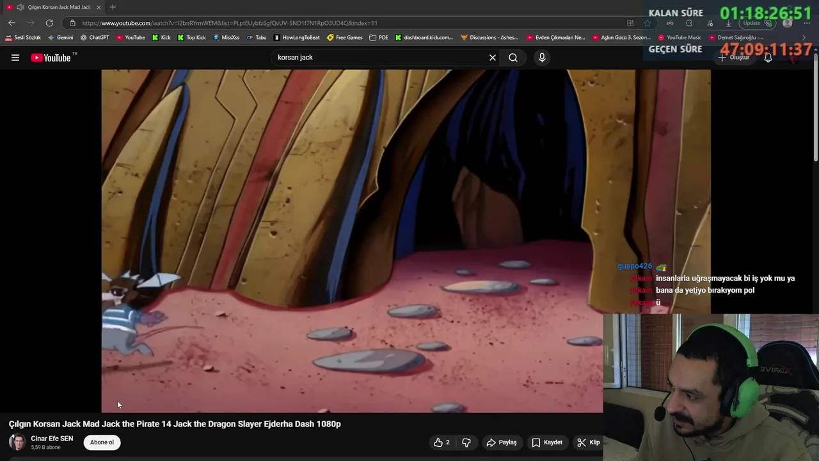Open the Top Kick bookmark

point(192,38)
